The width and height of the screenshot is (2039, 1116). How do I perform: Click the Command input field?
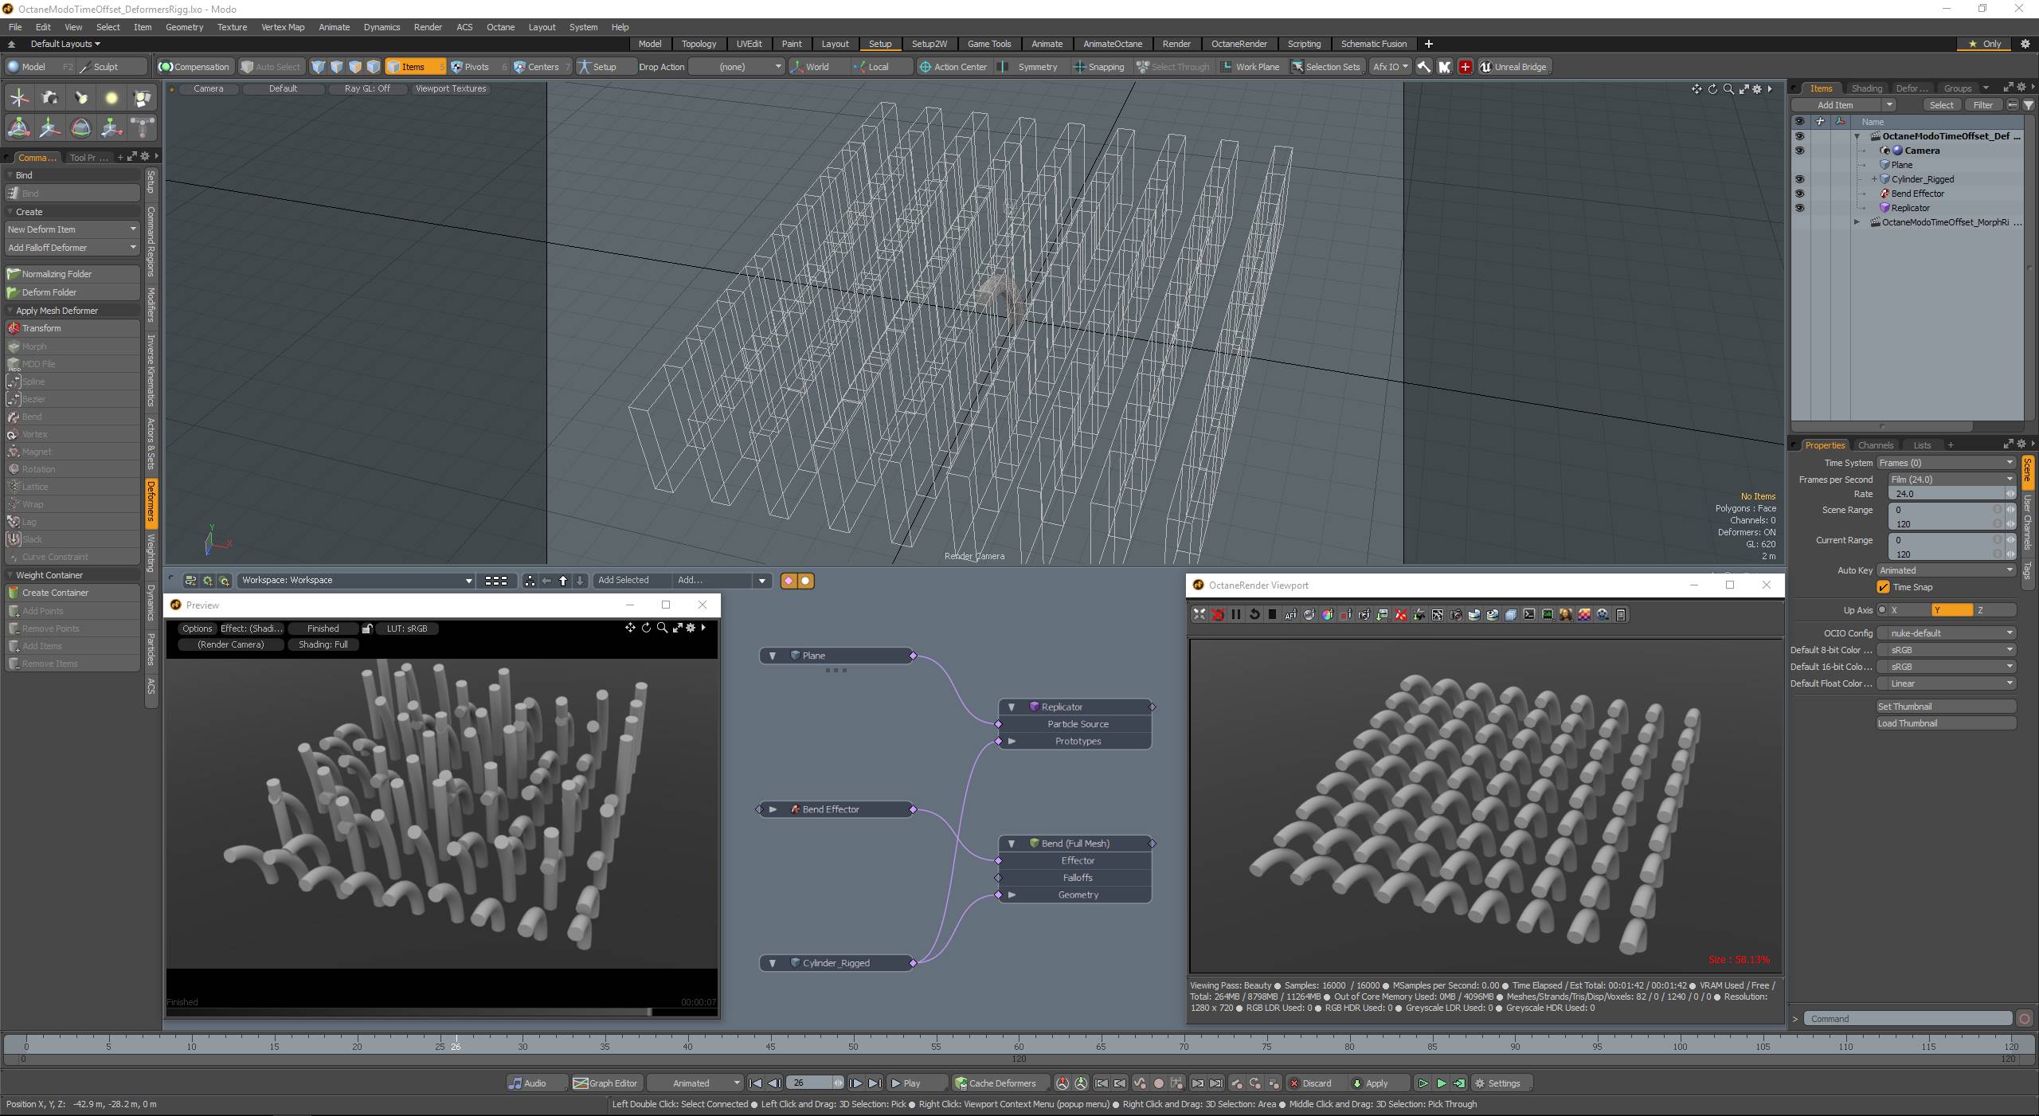click(1907, 1019)
